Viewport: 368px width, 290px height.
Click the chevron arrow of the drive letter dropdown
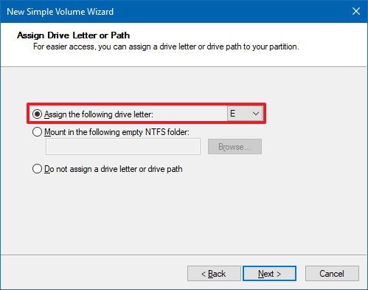pos(256,114)
